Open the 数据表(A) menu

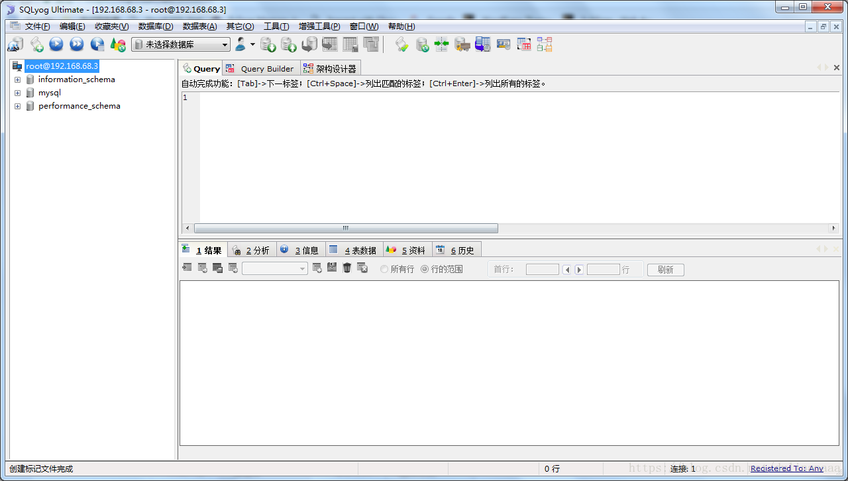199,27
